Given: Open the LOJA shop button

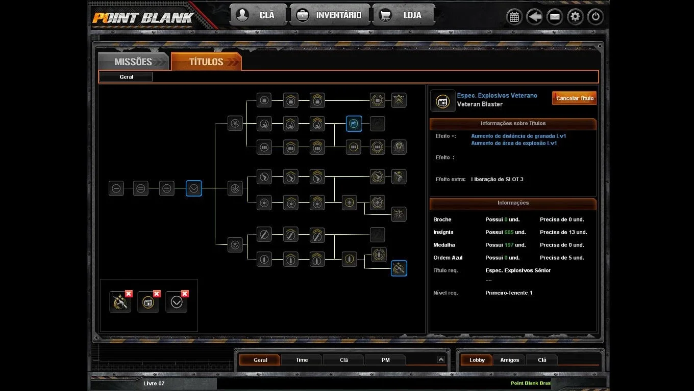Looking at the screenshot, I should 404,15.
